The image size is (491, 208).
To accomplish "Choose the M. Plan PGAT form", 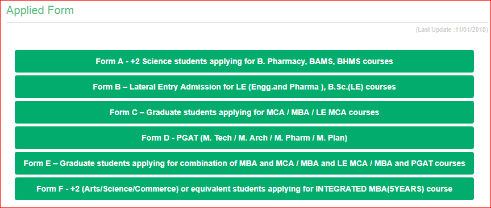I will click(x=244, y=138).
